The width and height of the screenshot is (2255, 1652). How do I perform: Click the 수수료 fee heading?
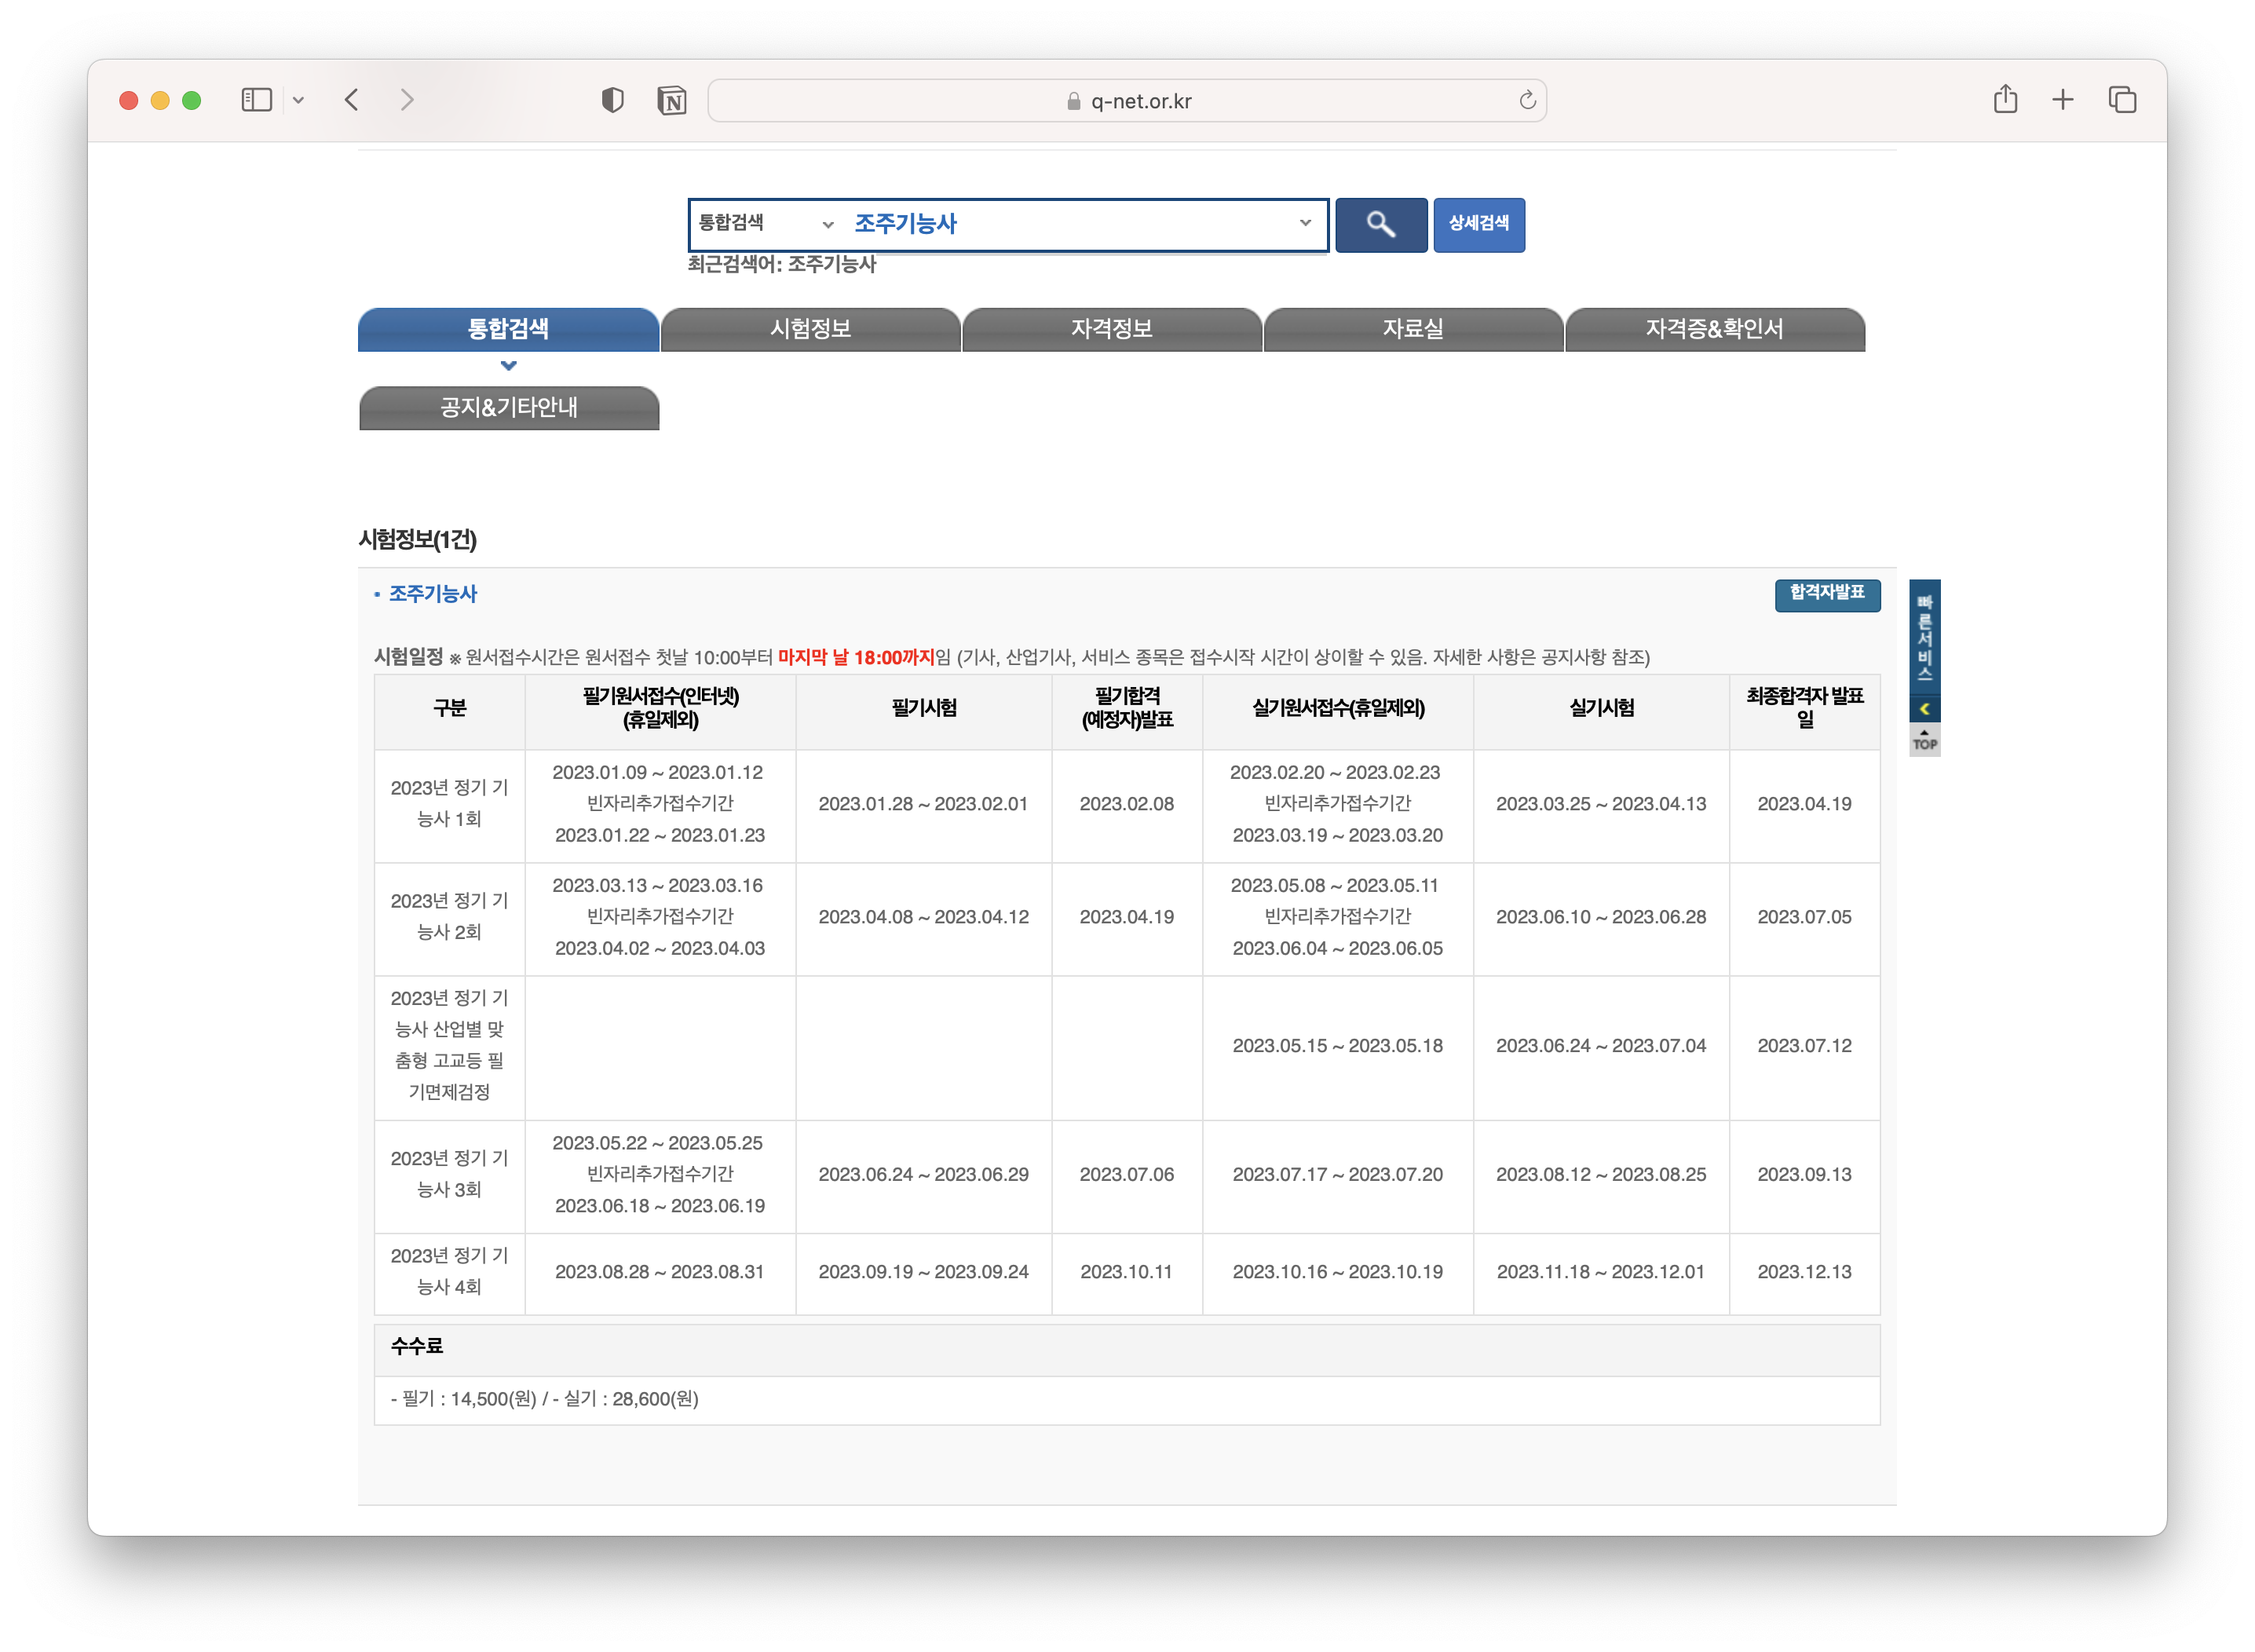[x=416, y=1346]
